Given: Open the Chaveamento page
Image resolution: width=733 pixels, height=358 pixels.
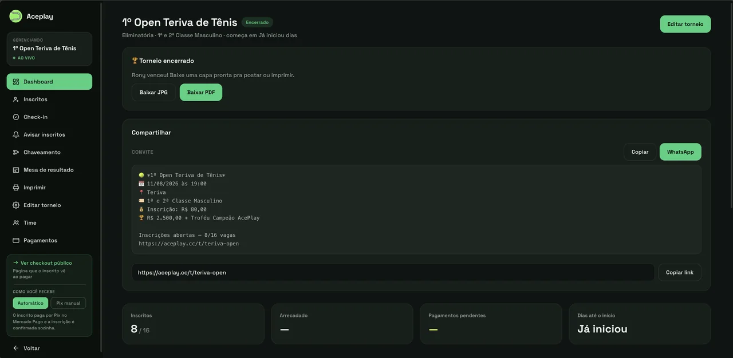Looking at the screenshot, I should click(49, 152).
